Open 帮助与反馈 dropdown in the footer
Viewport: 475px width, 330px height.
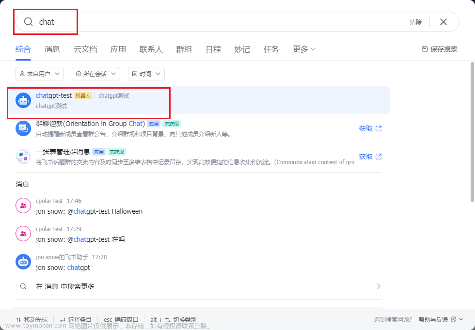[441, 319]
